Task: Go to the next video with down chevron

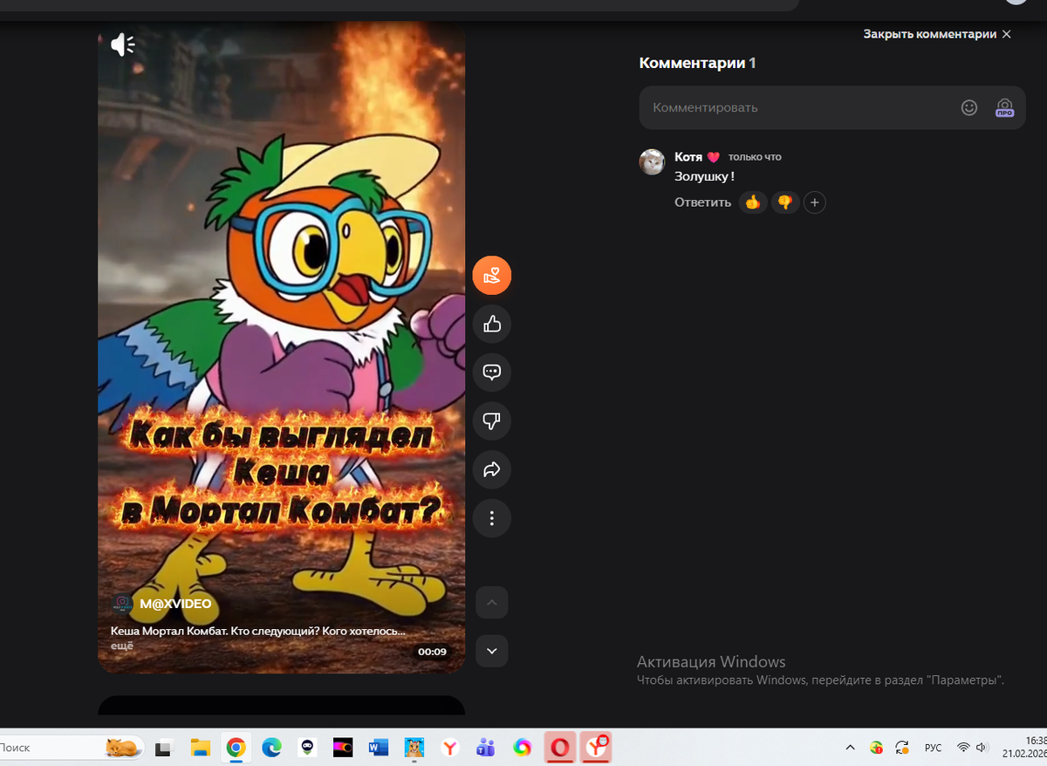Action: 492,651
